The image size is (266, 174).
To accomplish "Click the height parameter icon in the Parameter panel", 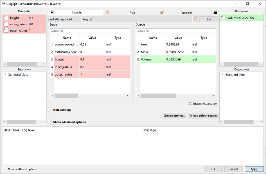I will click(6, 18).
